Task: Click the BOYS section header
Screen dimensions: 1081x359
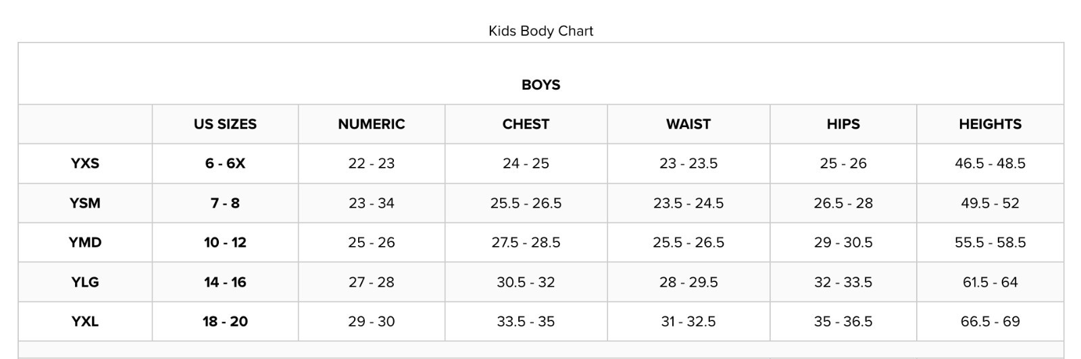Action: pyautogui.click(x=540, y=85)
